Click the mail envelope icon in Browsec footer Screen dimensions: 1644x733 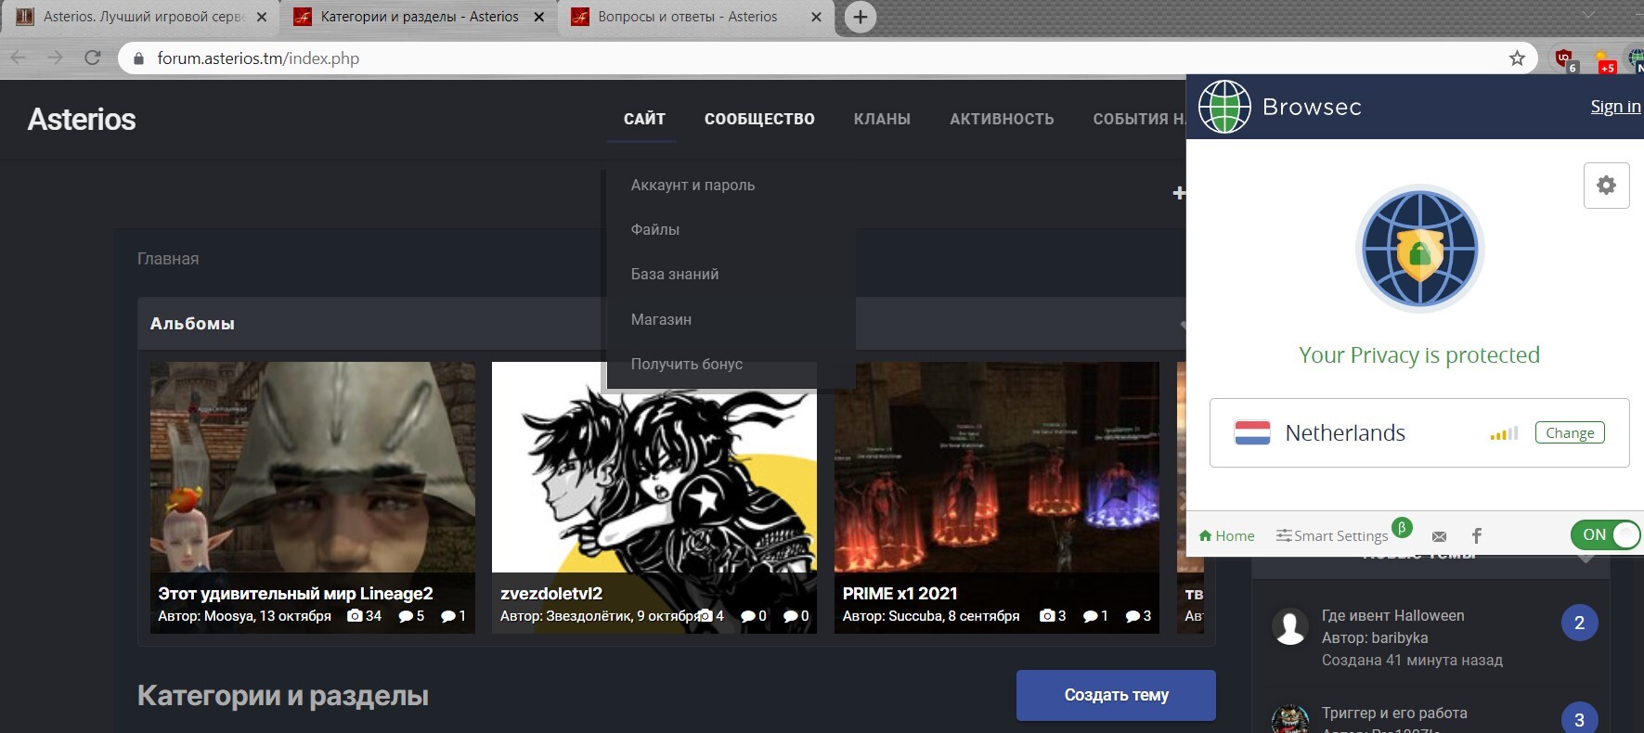click(1439, 536)
